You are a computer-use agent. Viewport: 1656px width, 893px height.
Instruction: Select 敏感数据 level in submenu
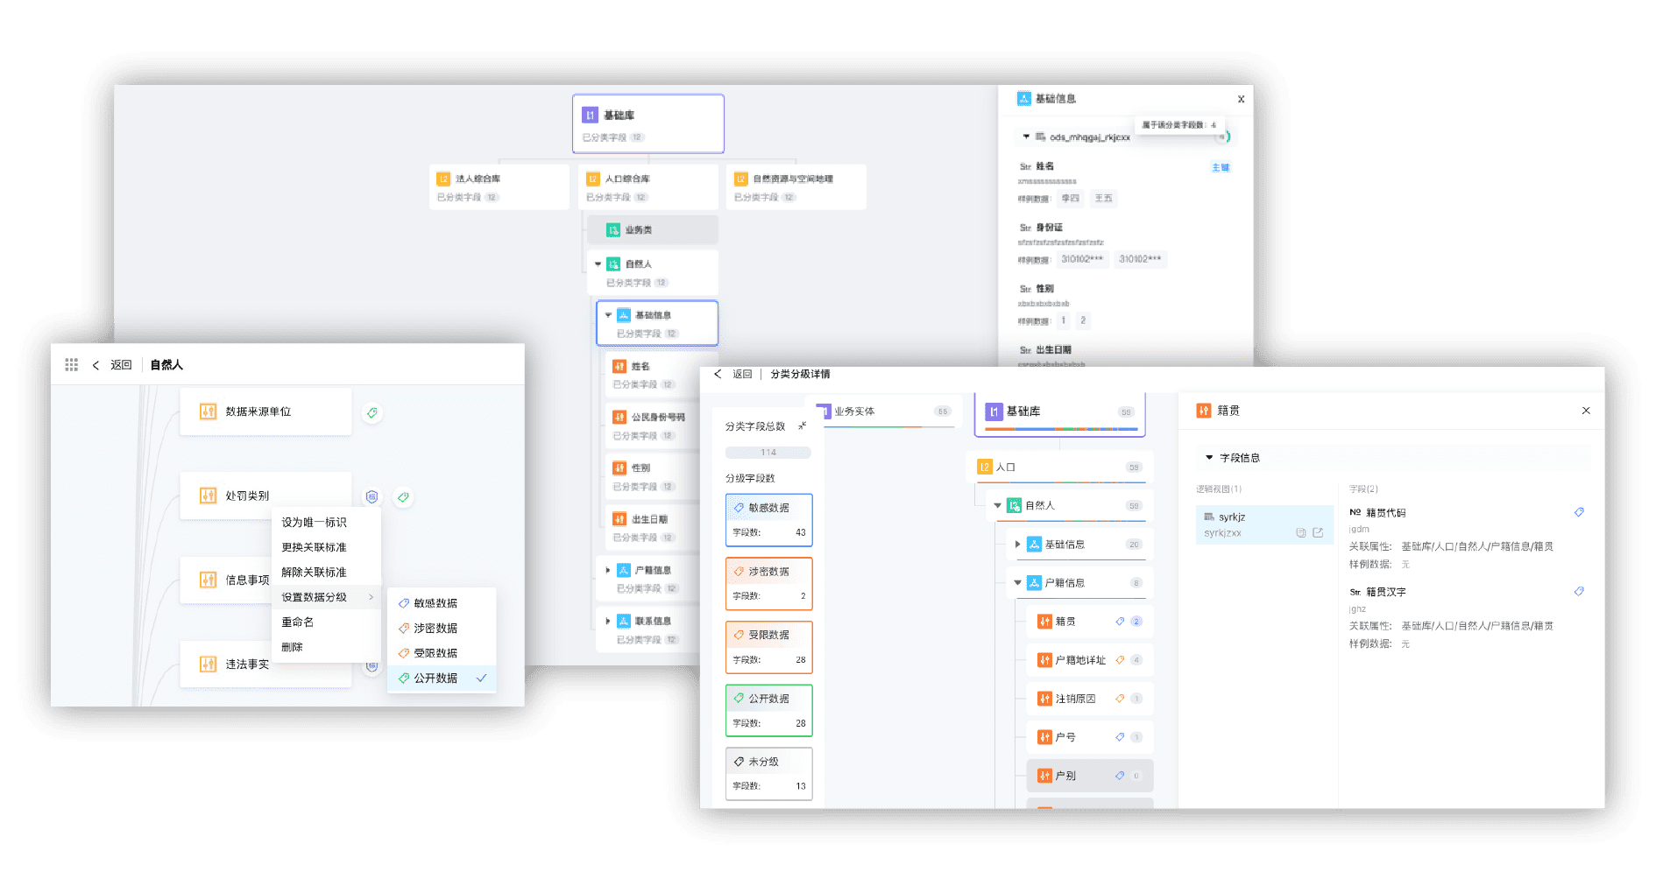pyautogui.click(x=442, y=603)
